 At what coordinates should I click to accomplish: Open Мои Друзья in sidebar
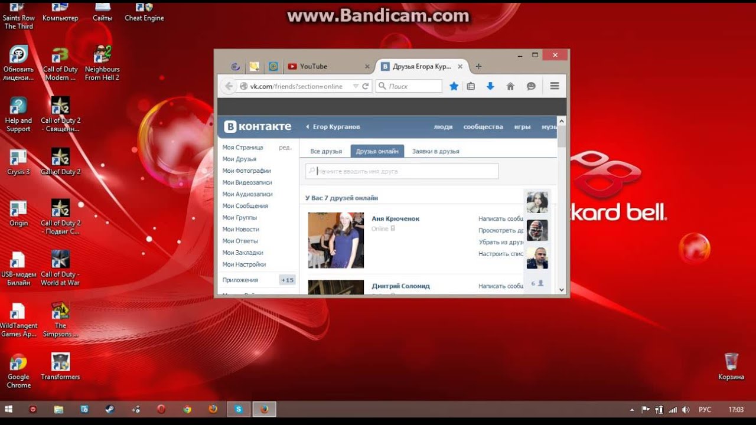239,159
